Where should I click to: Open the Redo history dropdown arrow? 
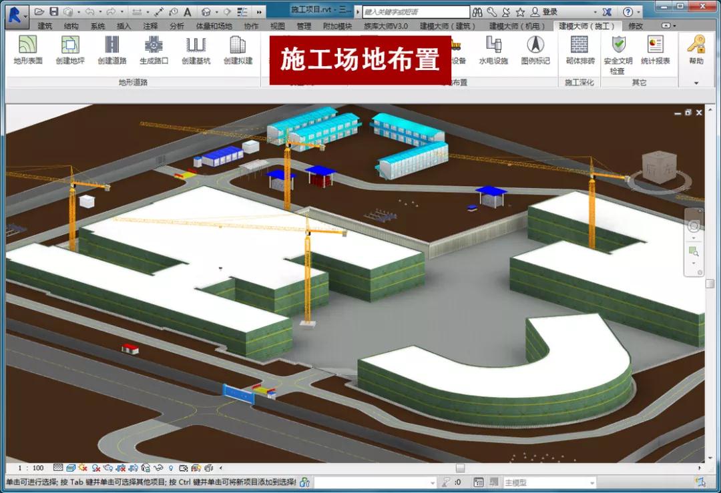tap(122, 12)
